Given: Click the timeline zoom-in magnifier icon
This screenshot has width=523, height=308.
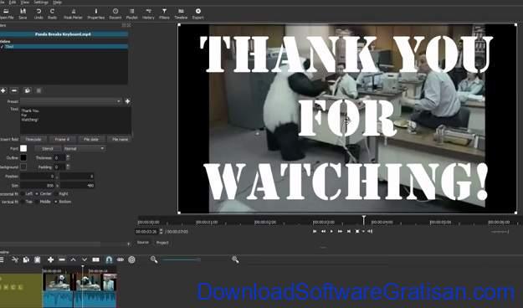Looking at the screenshot, I should (x=235, y=259).
